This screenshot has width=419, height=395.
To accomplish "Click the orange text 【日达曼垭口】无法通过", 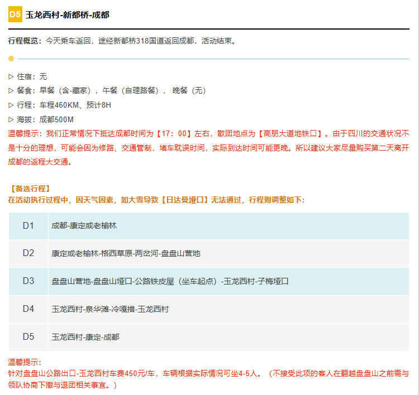I will pyautogui.click(x=200, y=200).
